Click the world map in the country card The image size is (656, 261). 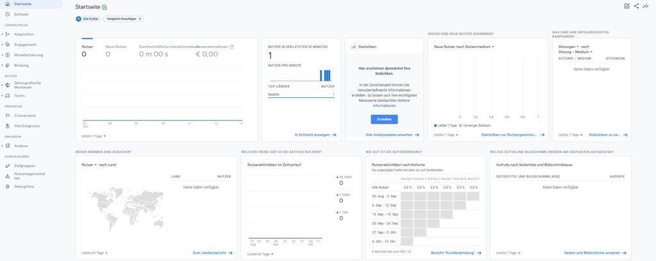(x=127, y=209)
